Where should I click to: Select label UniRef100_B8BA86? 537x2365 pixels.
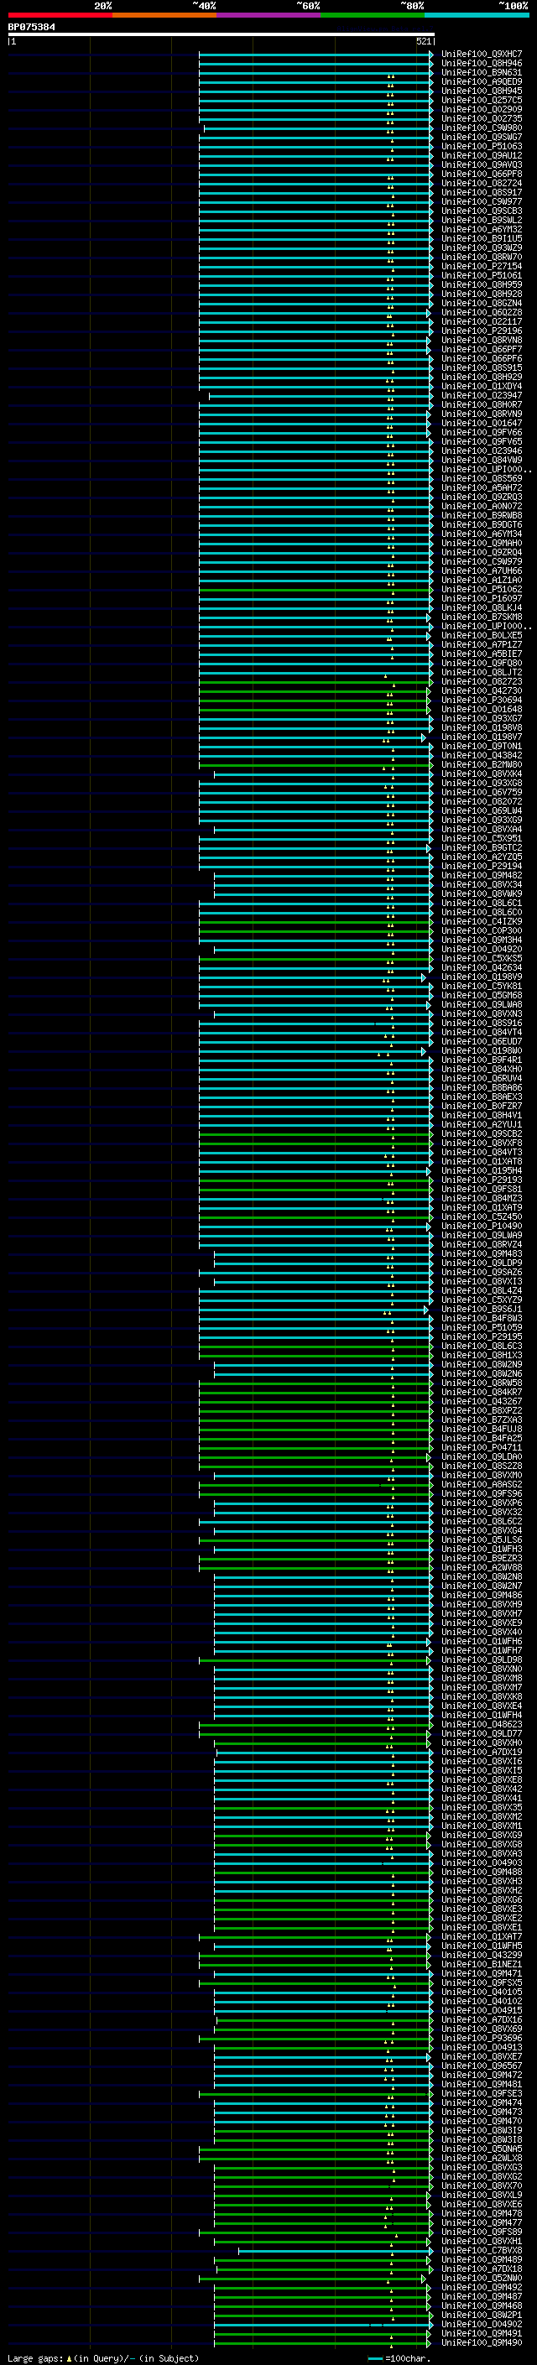point(482,1088)
